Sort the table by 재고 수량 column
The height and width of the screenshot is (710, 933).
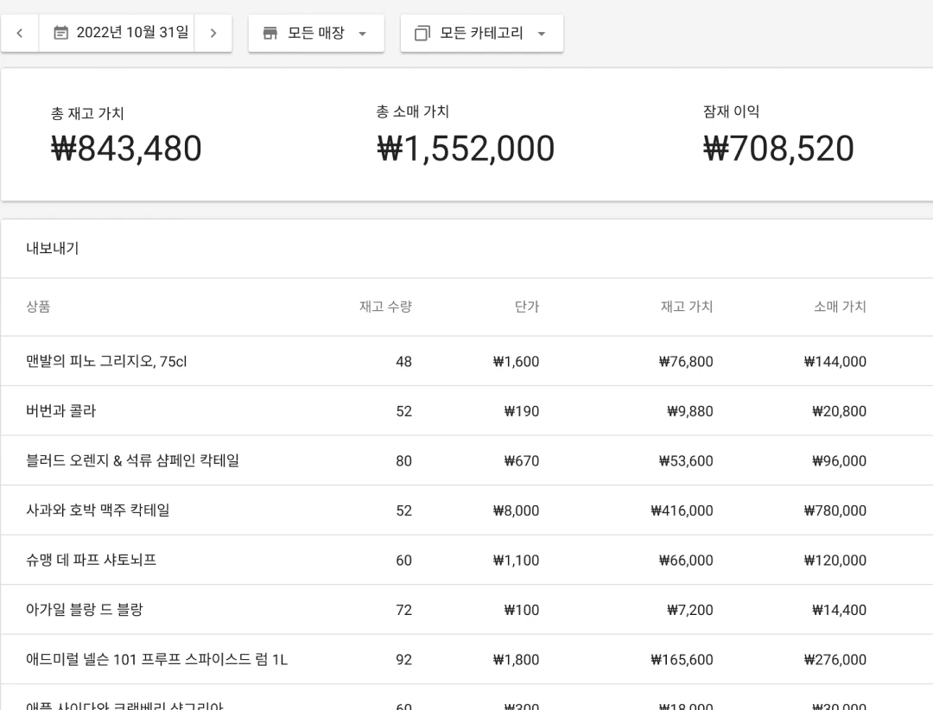[x=385, y=307]
